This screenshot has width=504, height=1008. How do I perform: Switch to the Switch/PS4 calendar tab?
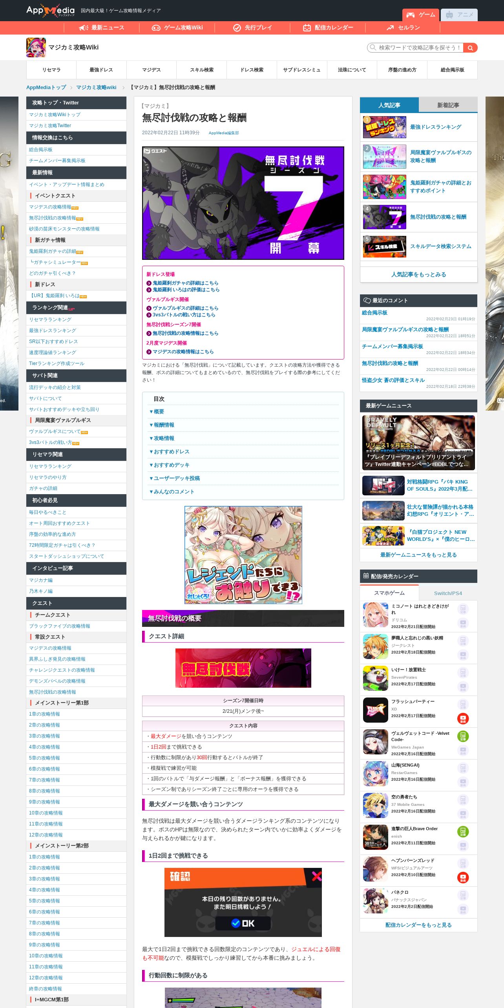point(448,593)
